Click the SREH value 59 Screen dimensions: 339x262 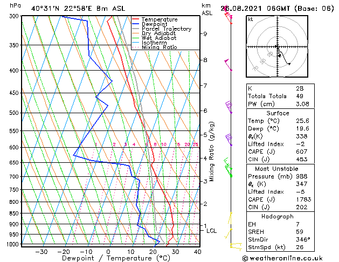coord(300,232)
